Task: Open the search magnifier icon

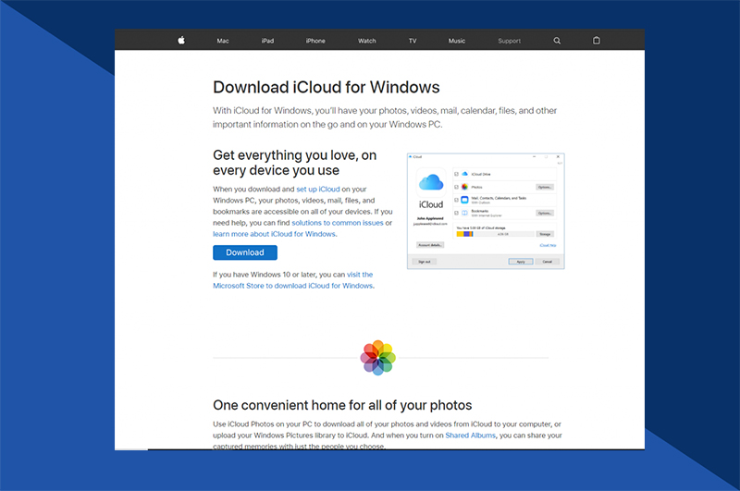Action: click(557, 41)
